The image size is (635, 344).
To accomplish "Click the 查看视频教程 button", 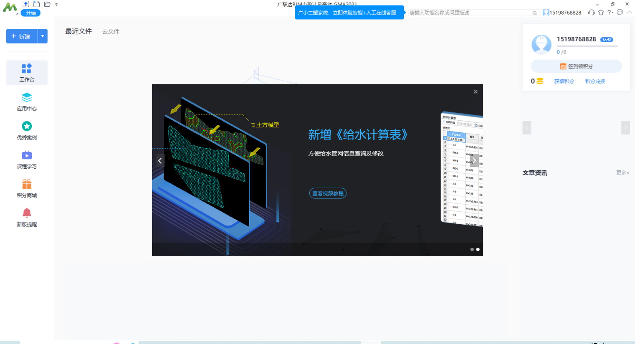I will pos(328,193).
